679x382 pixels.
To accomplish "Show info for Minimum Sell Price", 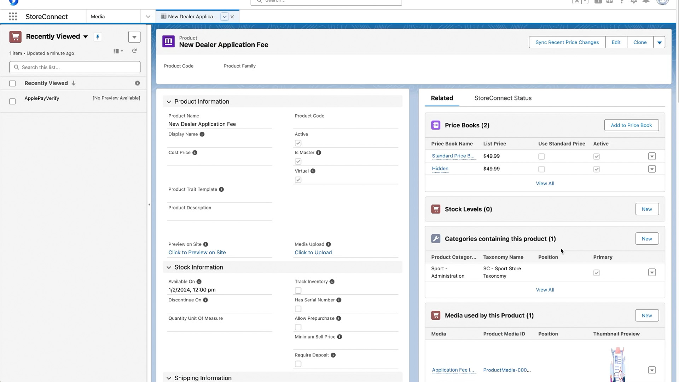I will point(339,337).
